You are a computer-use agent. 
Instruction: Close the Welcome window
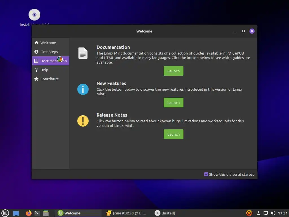252,31
